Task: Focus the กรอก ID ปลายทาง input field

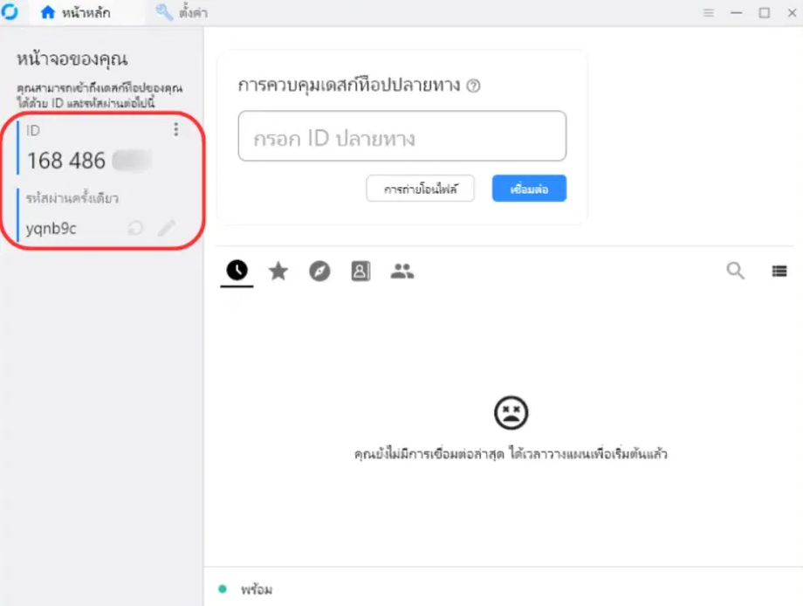Action: click(x=402, y=136)
